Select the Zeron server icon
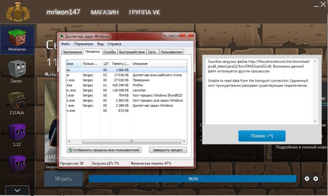This screenshot has width=328, height=196. [x=17, y=71]
